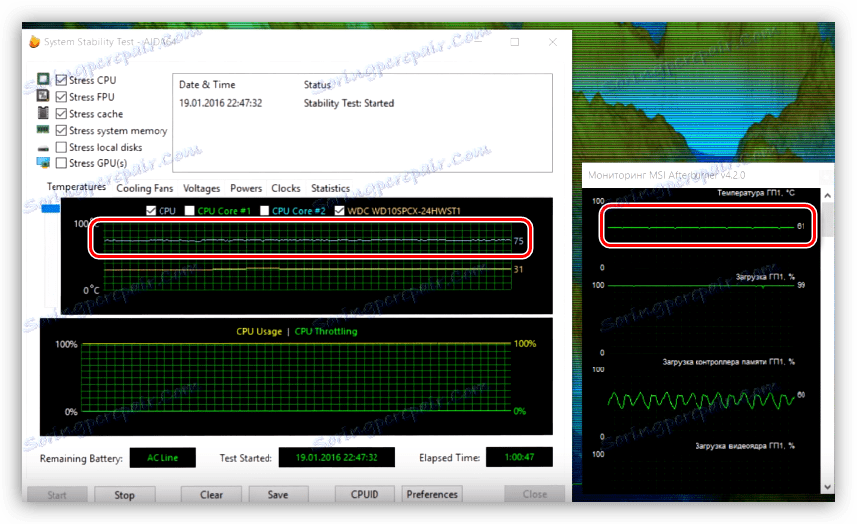Viewport: 857px width, 524px height.
Task: Click the FPU icon beside Stress FPU
Action: (x=43, y=96)
